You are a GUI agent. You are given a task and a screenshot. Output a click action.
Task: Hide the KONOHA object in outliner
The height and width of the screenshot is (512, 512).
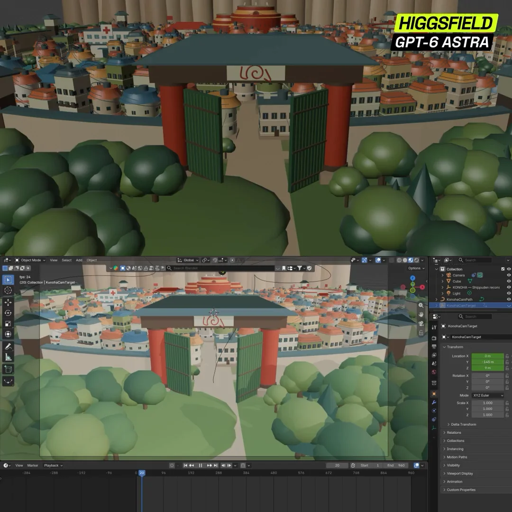508,287
